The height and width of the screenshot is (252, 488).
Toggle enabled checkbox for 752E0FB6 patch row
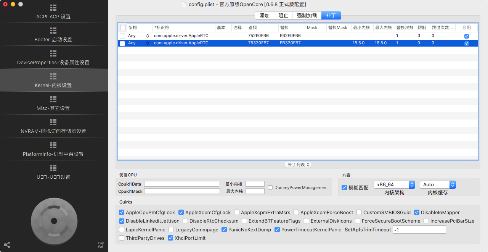click(x=467, y=36)
